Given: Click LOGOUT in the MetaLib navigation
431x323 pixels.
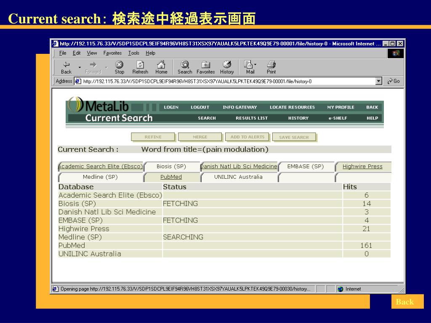Looking at the screenshot, I should (200, 107).
